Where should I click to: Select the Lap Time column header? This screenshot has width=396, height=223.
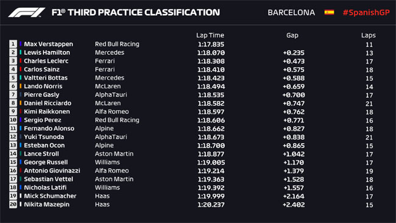210,35
